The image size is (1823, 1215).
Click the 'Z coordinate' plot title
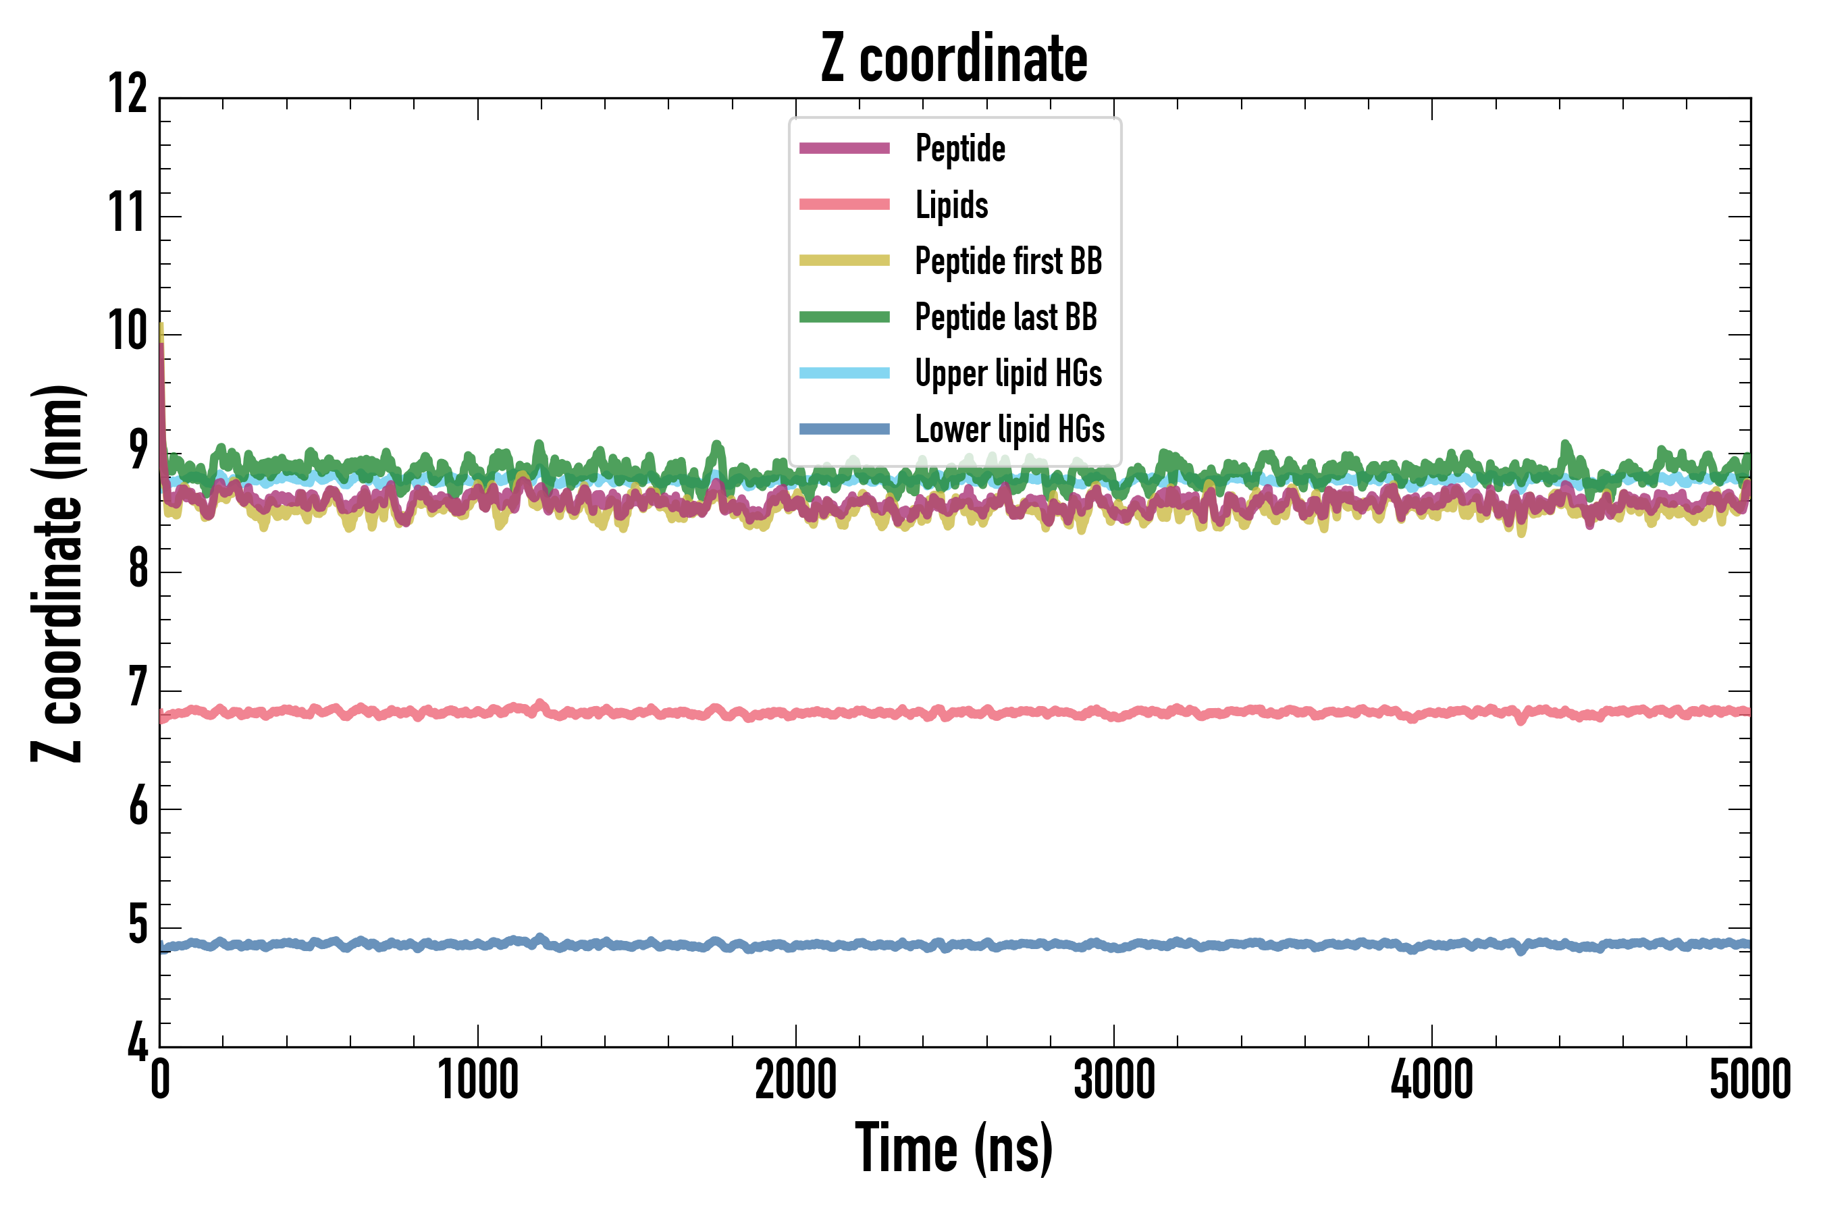tap(954, 58)
